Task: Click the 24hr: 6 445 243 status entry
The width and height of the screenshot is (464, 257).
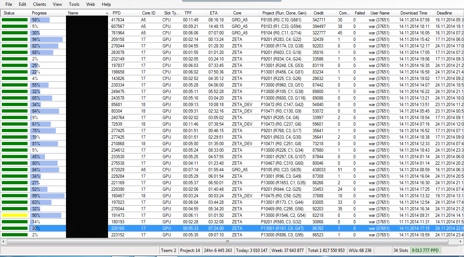Action: coord(217,250)
